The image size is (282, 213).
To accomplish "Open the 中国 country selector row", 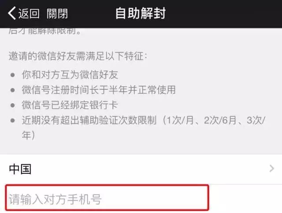I will (x=141, y=169).
